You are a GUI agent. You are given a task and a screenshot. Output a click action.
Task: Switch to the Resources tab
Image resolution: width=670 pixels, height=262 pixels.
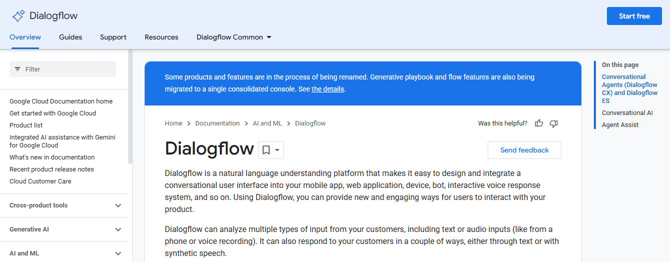161,37
